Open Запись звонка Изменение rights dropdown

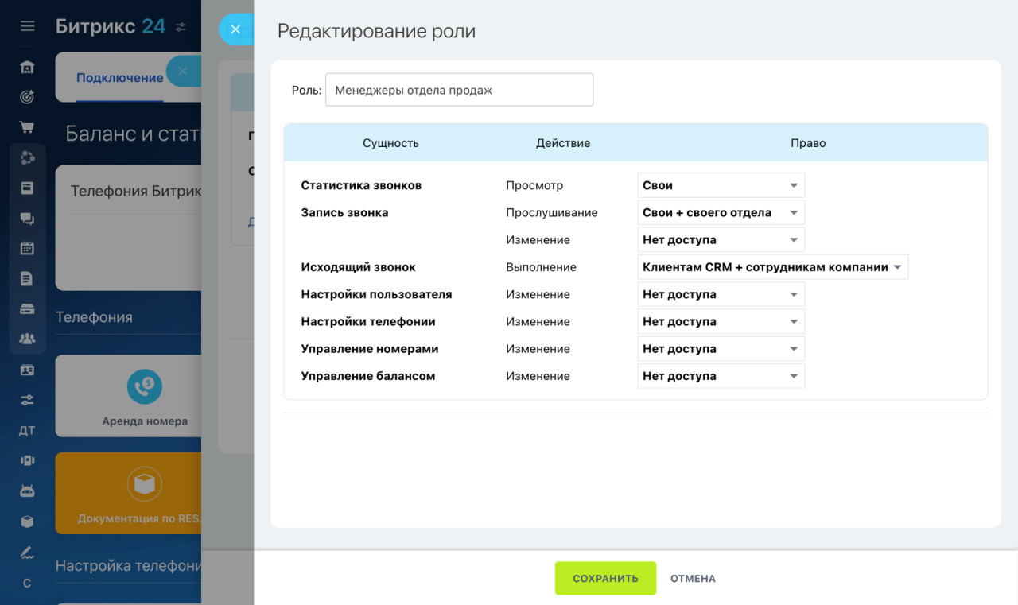pos(721,240)
